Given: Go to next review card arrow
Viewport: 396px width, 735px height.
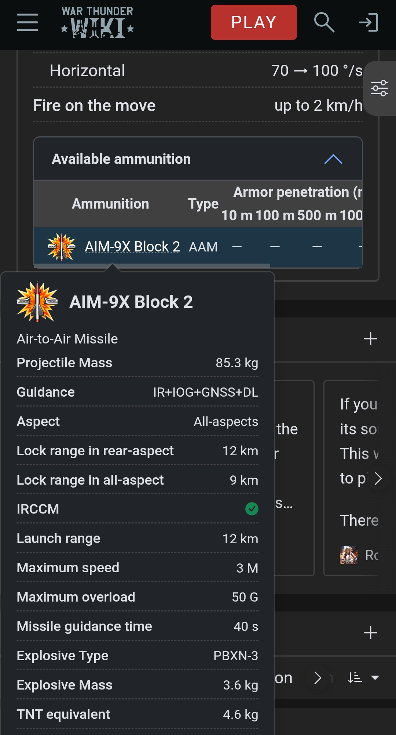Looking at the screenshot, I should coord(378,478).
